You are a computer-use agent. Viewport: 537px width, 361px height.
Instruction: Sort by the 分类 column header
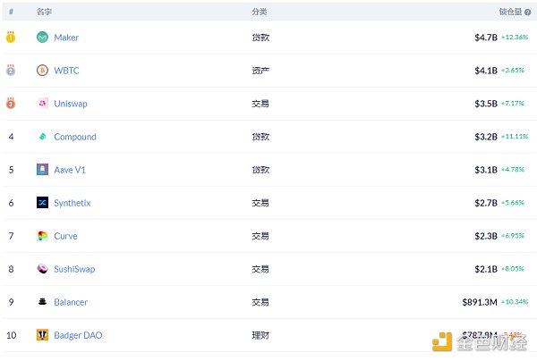[260, 12]
